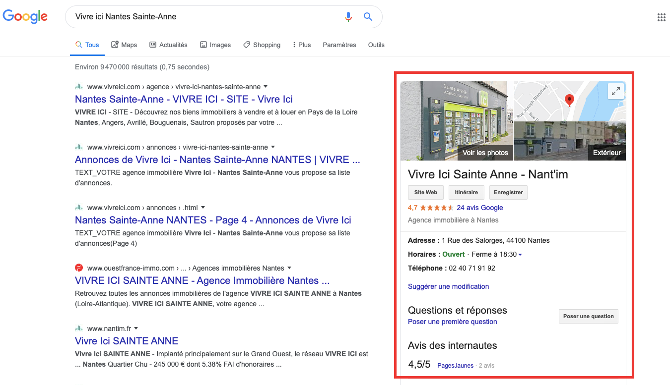Expand options arrow for www.nantim.fr result
670x385 pixels.
point(136,328)
